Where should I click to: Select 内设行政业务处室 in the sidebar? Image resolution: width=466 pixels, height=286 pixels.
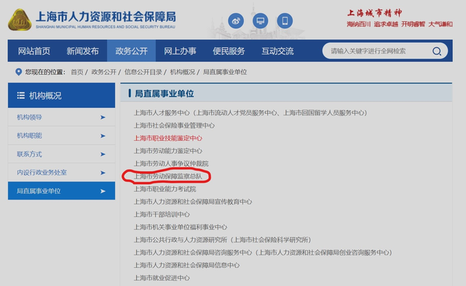pyautogui.click(x=61, y=173)
